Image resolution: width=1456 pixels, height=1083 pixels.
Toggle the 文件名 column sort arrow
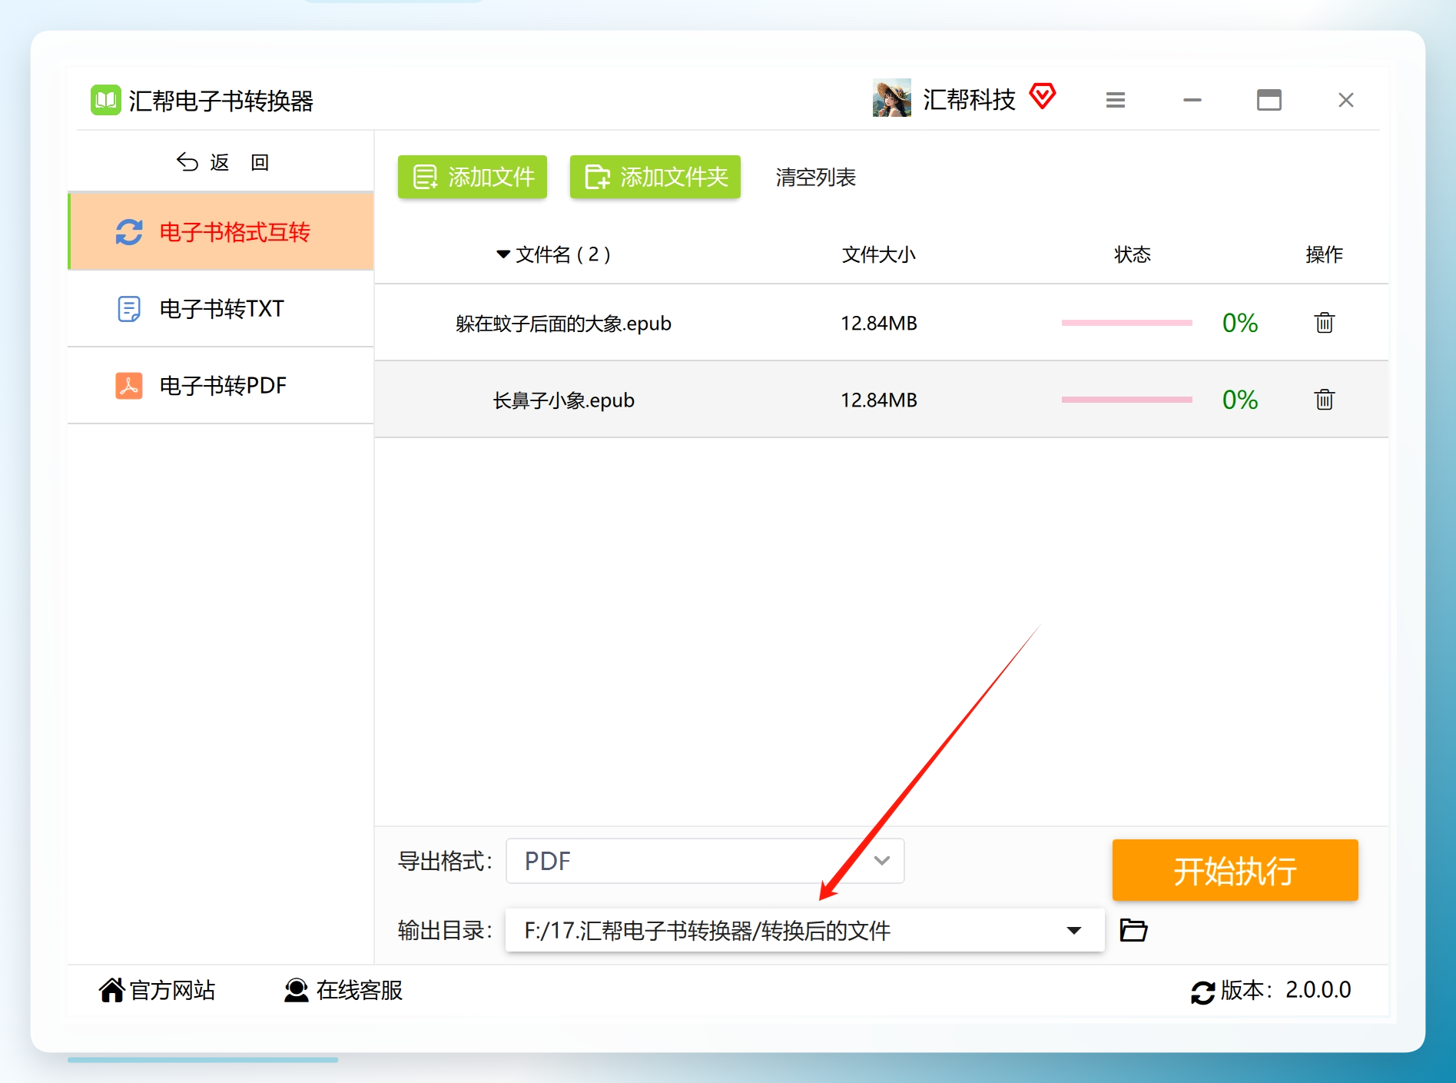point(503,254)
